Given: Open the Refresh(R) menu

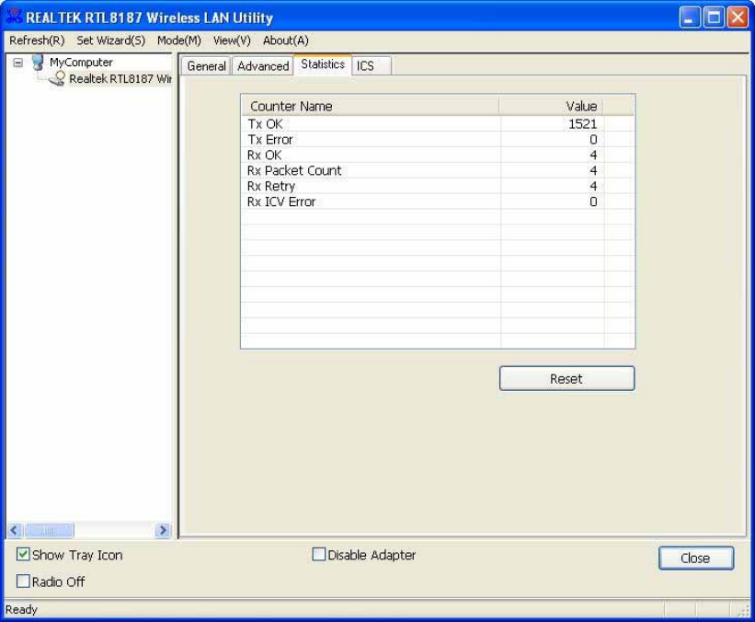Looking at the screenshot, I should [37, 40].
